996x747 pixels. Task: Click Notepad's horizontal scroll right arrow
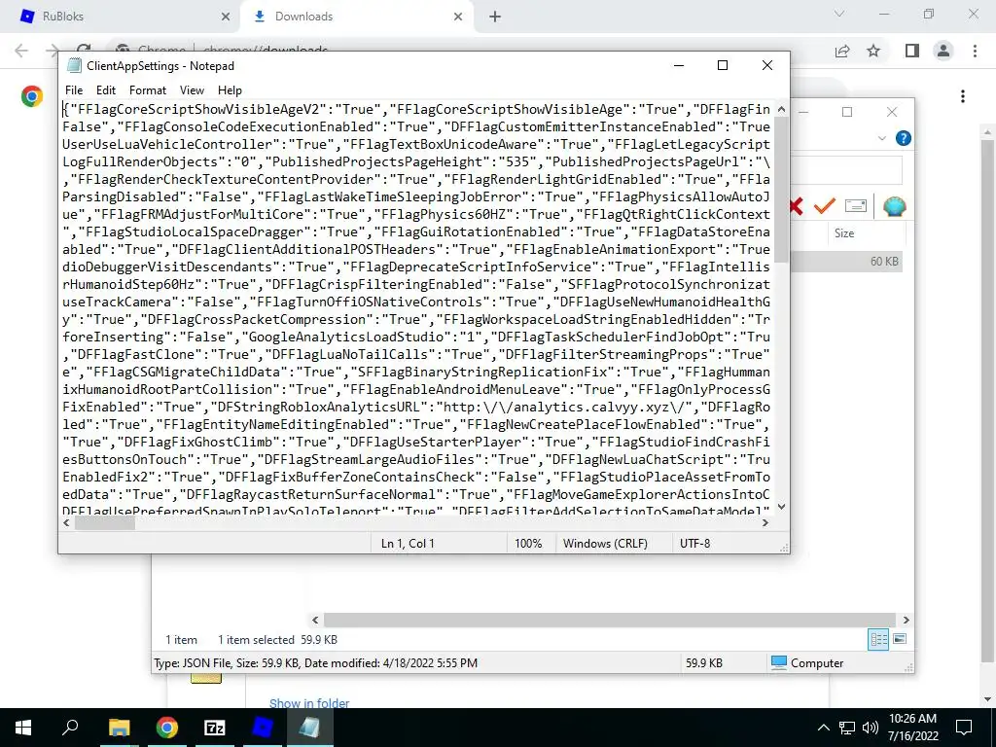765,522
